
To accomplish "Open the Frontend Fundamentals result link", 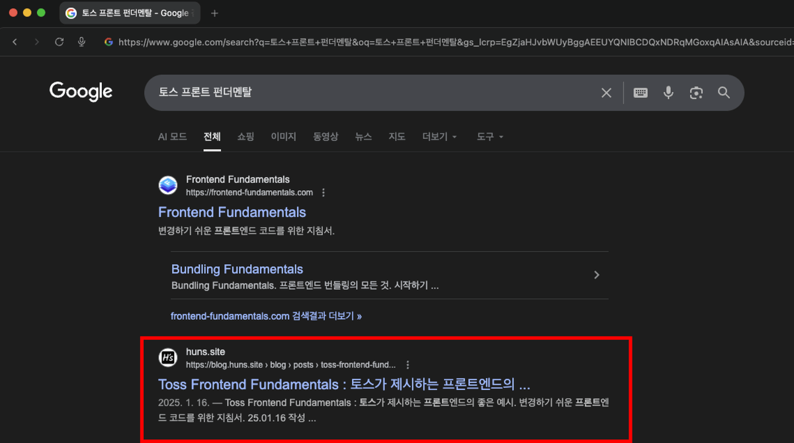I will click(232, 212).
